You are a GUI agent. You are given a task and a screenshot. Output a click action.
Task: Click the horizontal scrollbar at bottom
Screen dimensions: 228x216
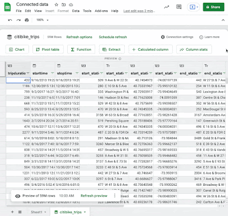pyautogui.click(x=65, y=206)
